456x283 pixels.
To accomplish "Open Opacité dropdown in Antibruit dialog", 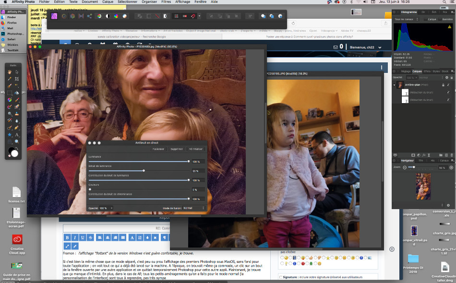I will [x=106, y=208].
